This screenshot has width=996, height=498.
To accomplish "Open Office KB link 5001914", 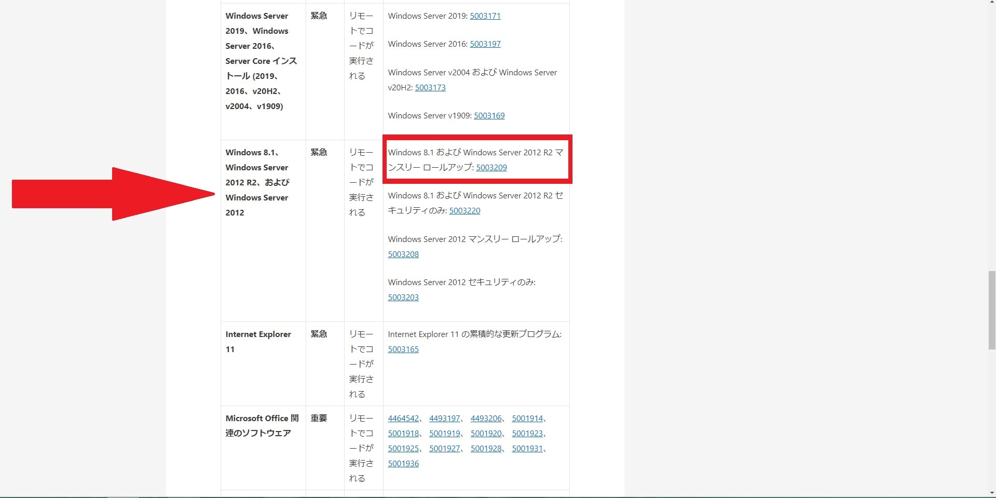I will coord(527,419).
